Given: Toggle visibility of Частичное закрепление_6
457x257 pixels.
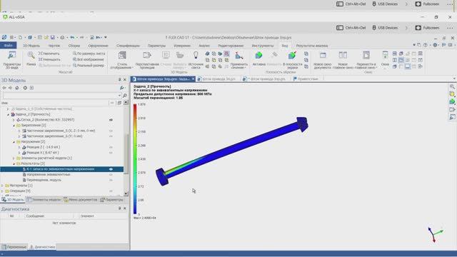Looking at the screenshot, I should click(x=111, y=136).
